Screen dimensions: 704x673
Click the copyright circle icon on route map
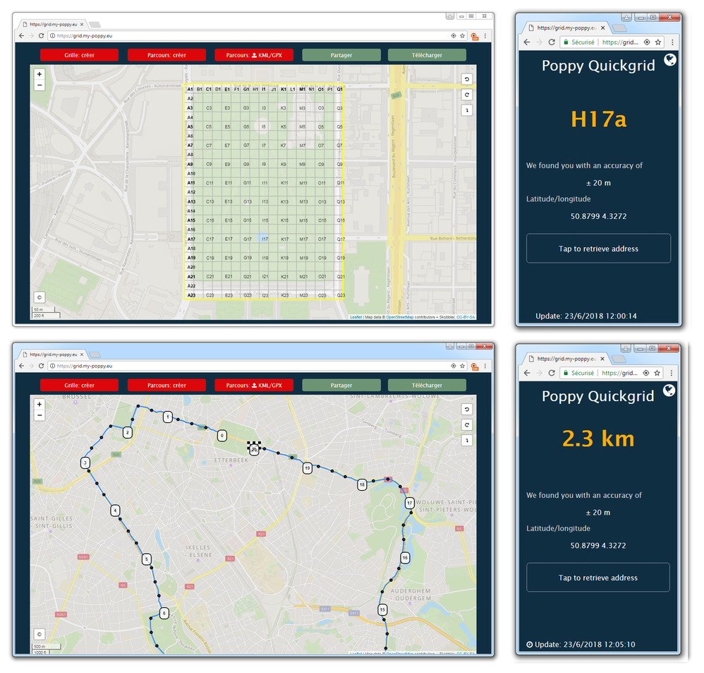coord(40,634)
